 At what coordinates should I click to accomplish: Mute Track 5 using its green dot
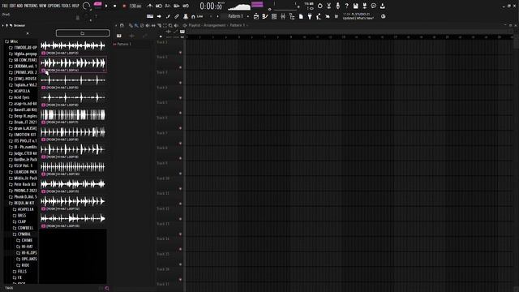(180, 113)
